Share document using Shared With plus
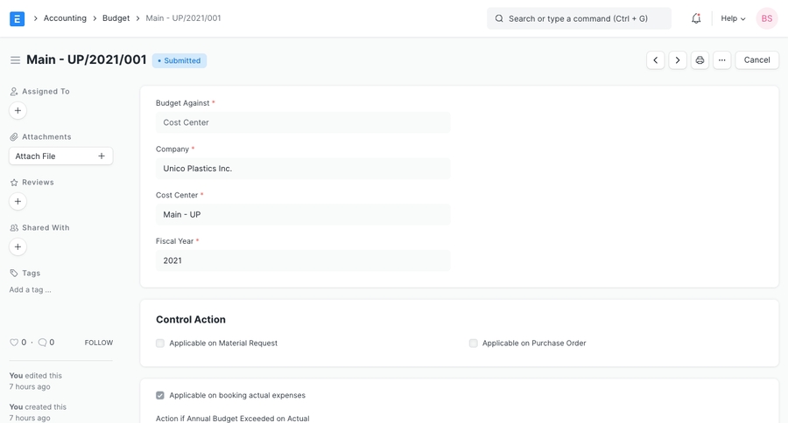 18,247
